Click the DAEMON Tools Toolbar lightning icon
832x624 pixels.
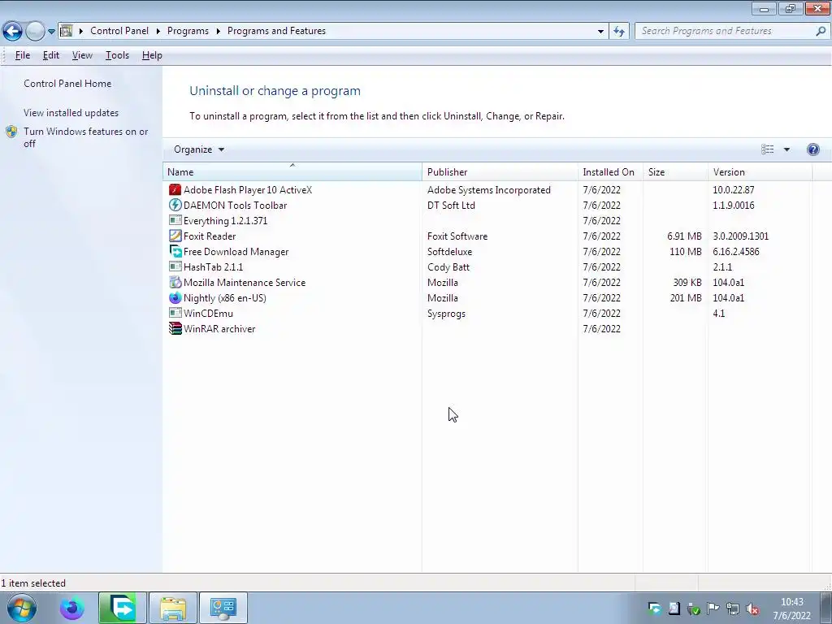175,206
